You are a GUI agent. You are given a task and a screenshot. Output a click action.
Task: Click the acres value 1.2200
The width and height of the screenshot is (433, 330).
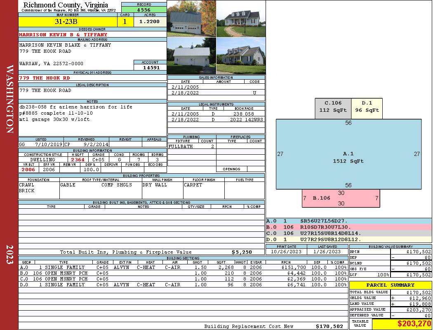point(150,21)
